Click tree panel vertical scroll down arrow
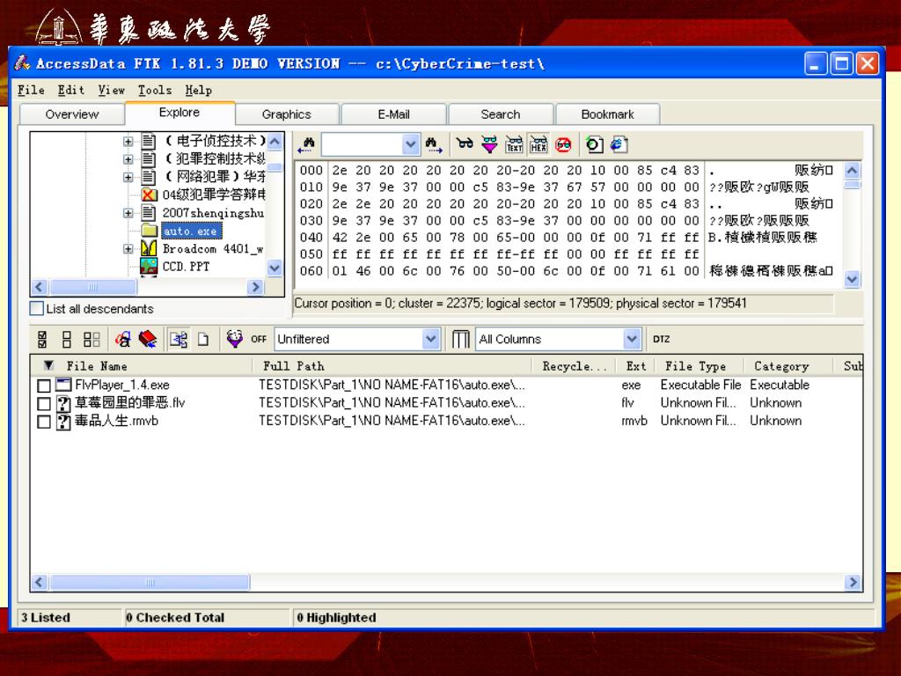 [x=275, y=268]
